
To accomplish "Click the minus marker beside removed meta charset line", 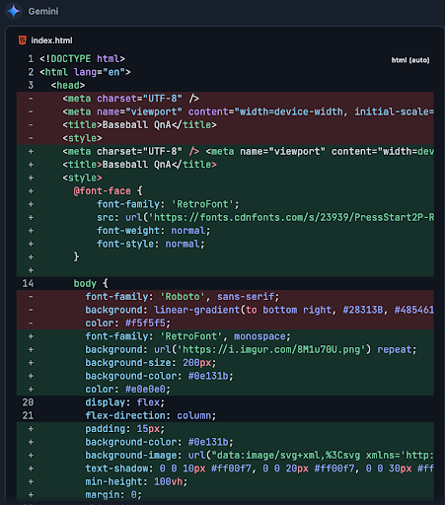I will pyautogui.click(x=31, y=99).
